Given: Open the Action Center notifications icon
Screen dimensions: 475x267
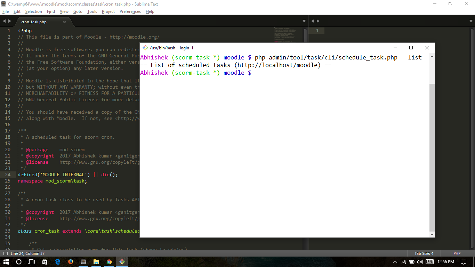Looking at the screenshot, I should (464, 262).
